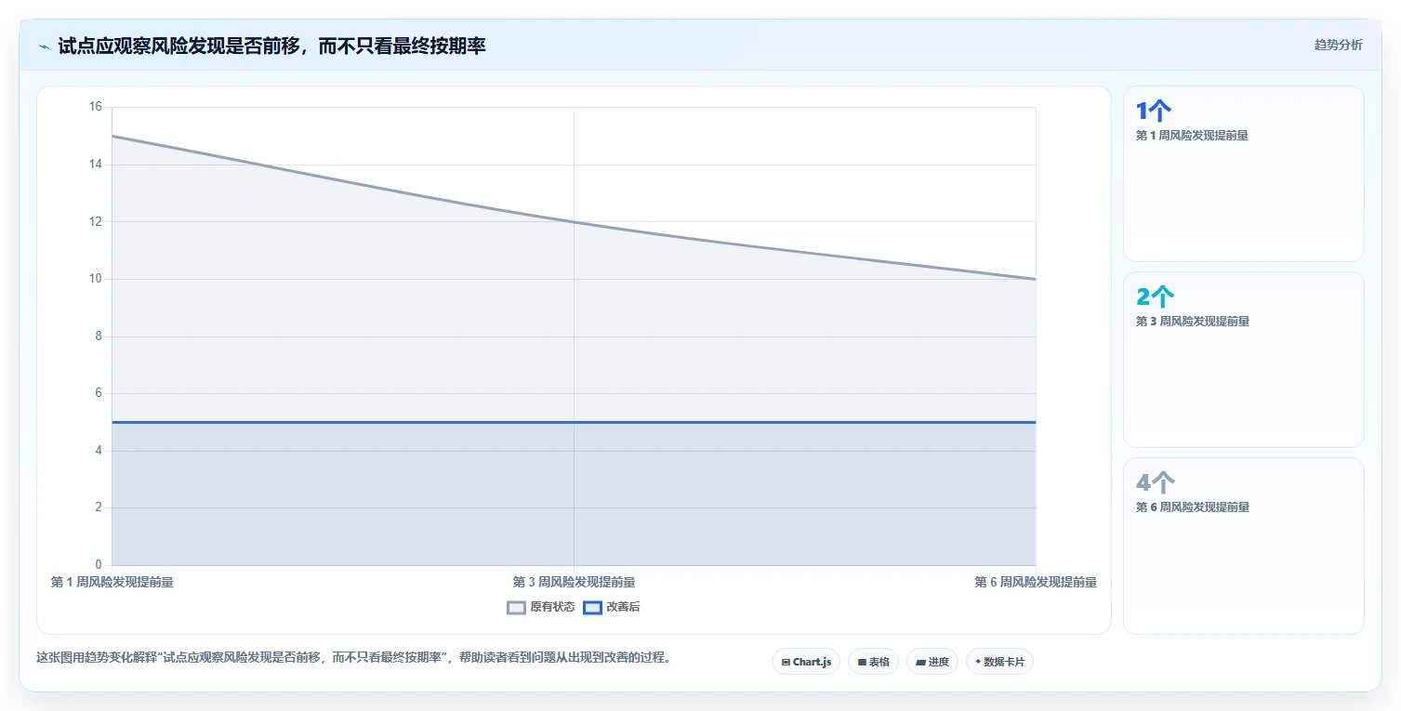This screenshot has width=1401, height=711.
Task: Click the y-axis value 10
Action: 96,279
